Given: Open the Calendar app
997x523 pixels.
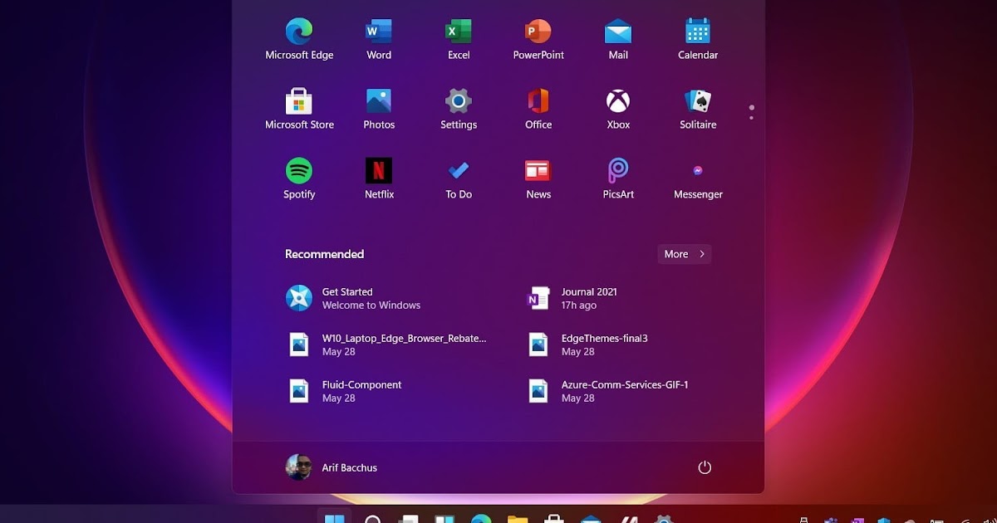Looking at the screenshot, I should click(698, 40).
